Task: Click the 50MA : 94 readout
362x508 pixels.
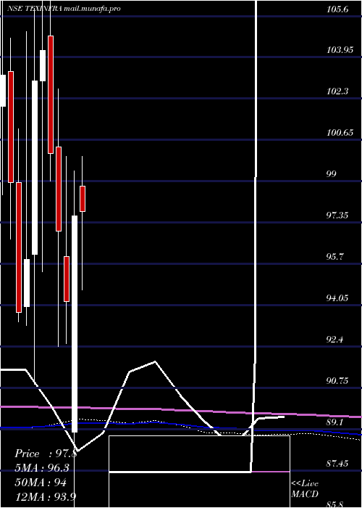Action: coord(41,483)
